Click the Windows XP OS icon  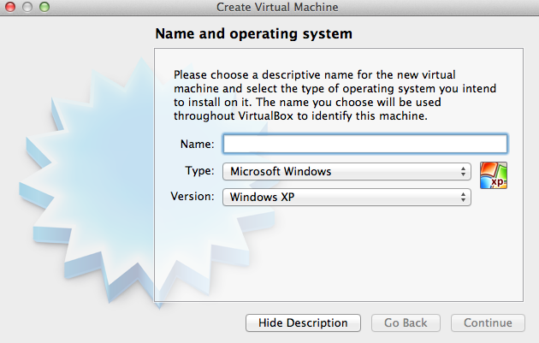494,175
